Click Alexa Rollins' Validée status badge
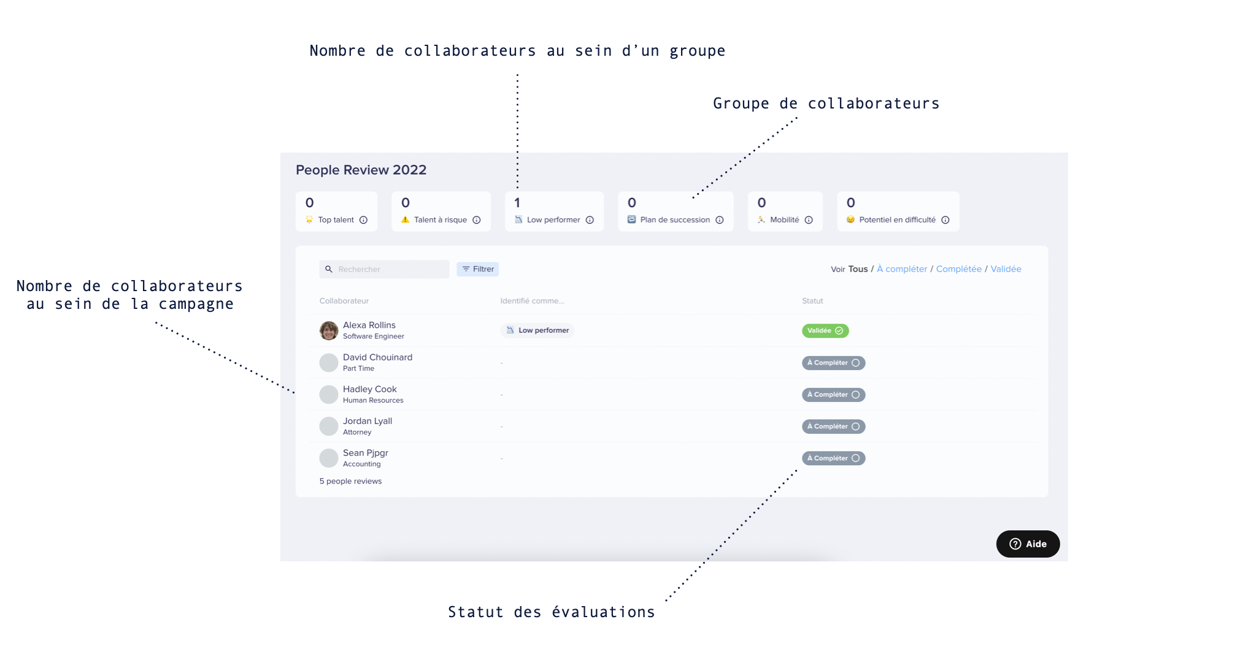This screenshot has width=1243, height=668. tap(825, 330)
